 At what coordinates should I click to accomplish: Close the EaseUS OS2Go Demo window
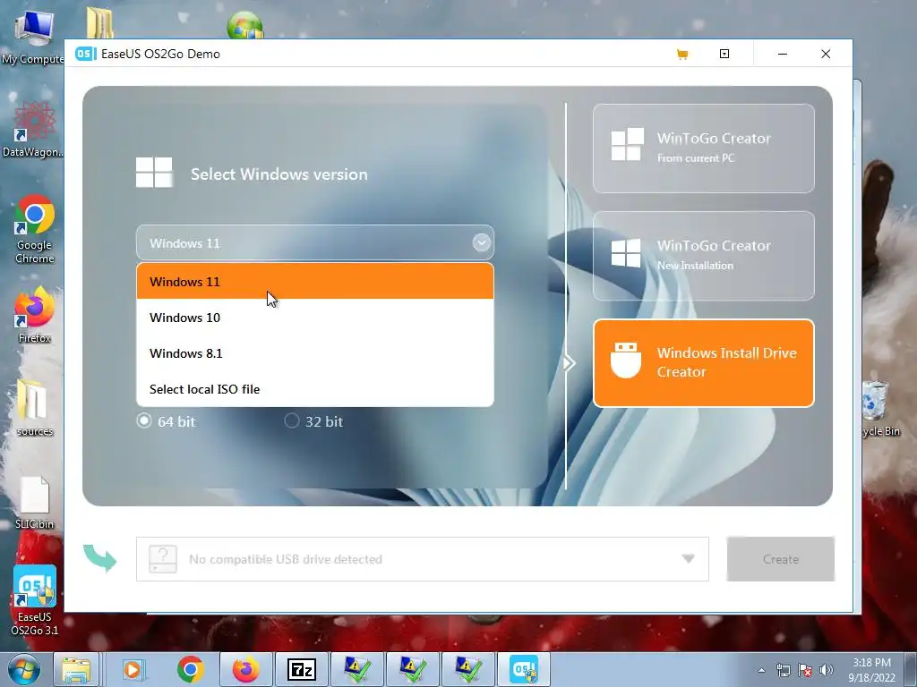click(x=825, y=54)
